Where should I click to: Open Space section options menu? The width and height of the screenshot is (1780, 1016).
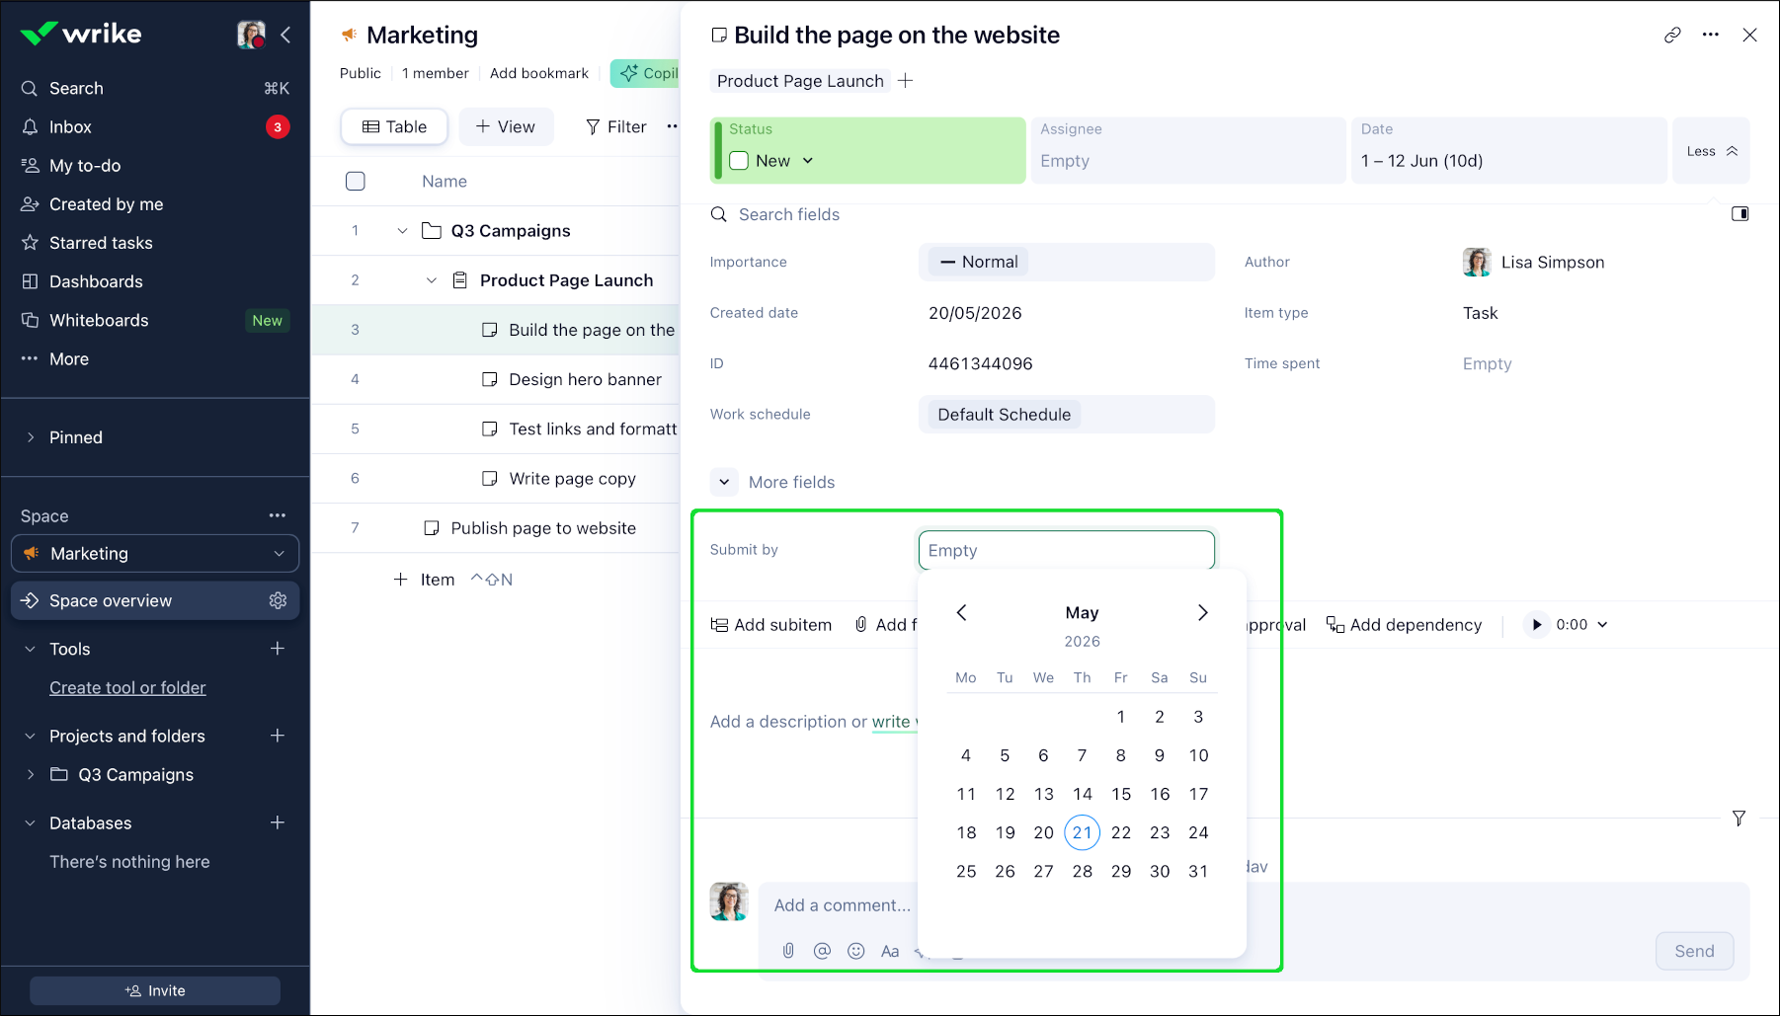pyautogui.click(x=278, y=515)
